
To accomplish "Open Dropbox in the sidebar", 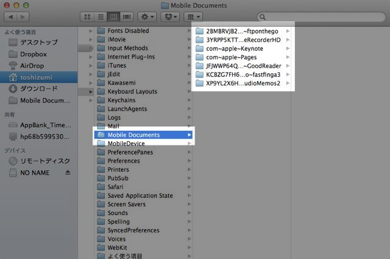I will (39, 54).
